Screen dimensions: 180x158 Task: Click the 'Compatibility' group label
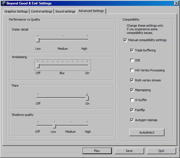(x=131, y=19)
